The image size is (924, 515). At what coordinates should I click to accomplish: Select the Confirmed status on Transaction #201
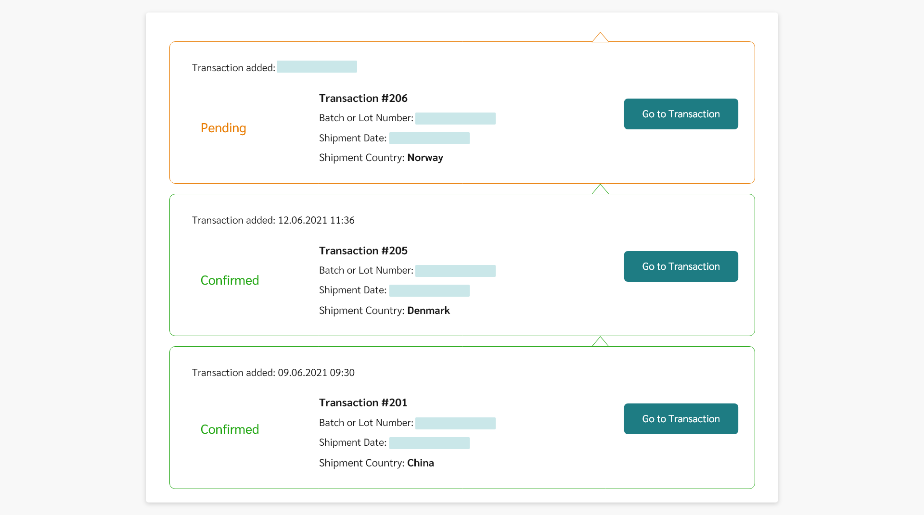coord(230,429)
